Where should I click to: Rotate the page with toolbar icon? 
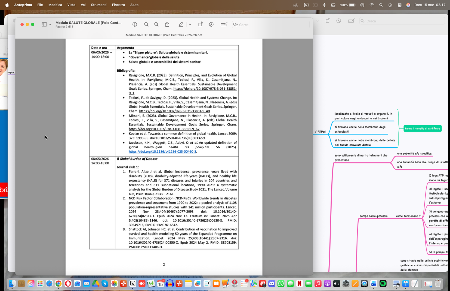(201, 24)
